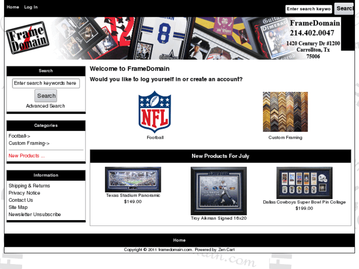This screenshot has height=269, width=359.
Task: Open the New Products ... link
Action: [27, 155]
